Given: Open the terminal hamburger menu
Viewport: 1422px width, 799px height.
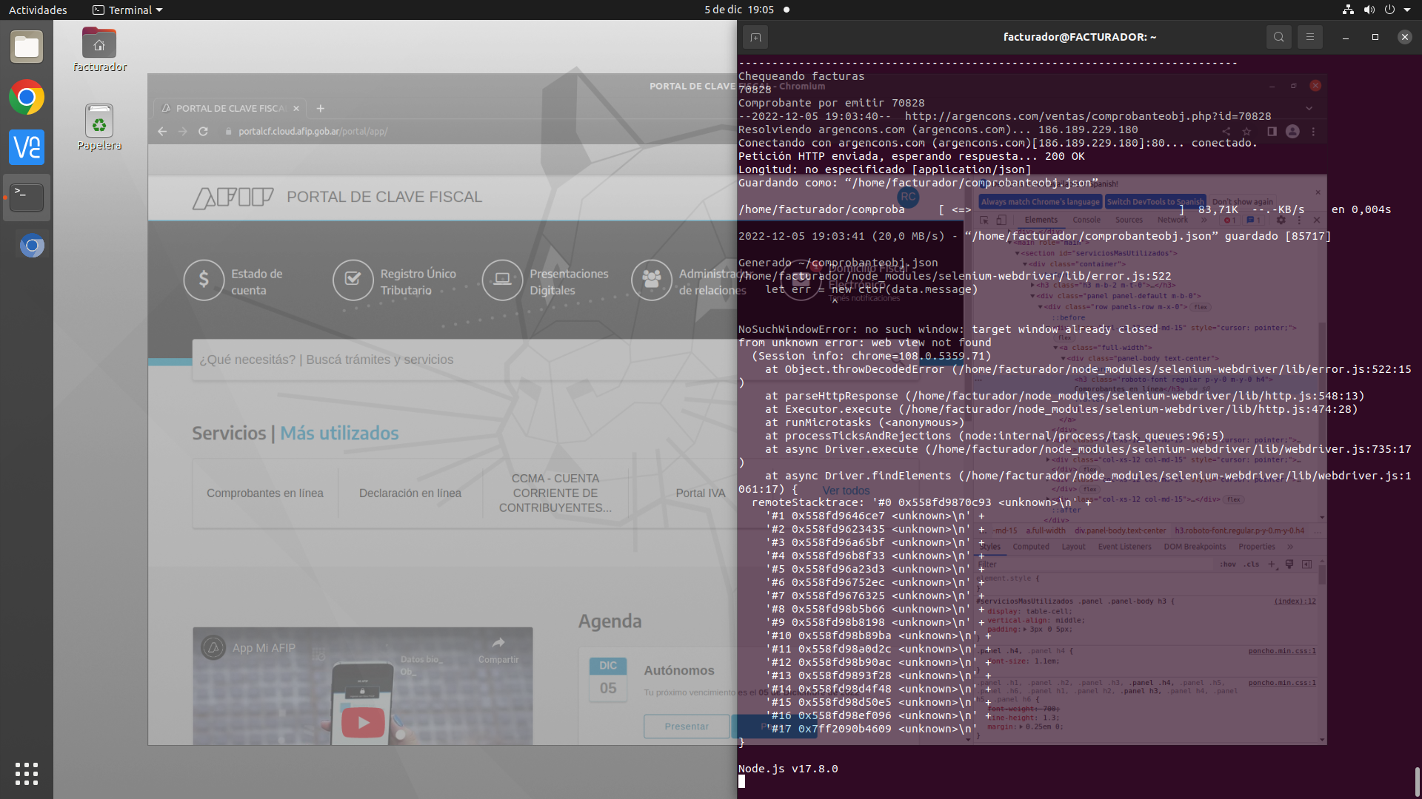Looking at the screenshot, I should [1309, 37].
